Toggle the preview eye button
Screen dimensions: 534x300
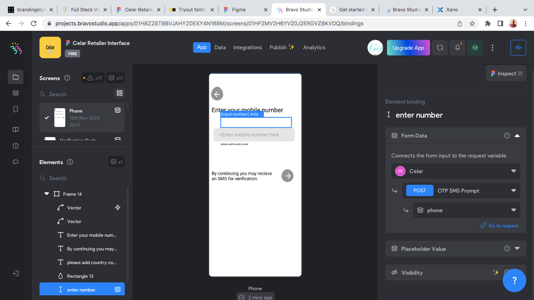pos(518,48)
